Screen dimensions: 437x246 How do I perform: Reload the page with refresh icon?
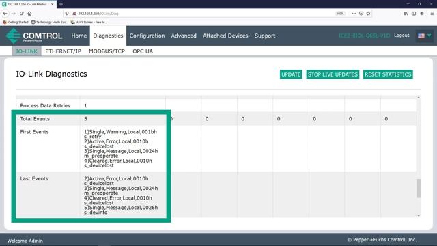pyautogui.click(x=21, y=14)
